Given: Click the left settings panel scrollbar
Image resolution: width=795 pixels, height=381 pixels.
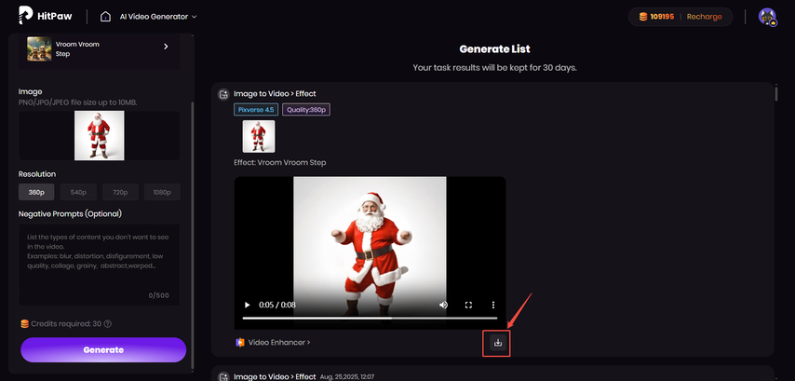Looking at the screenshot, I should point(192,235).
